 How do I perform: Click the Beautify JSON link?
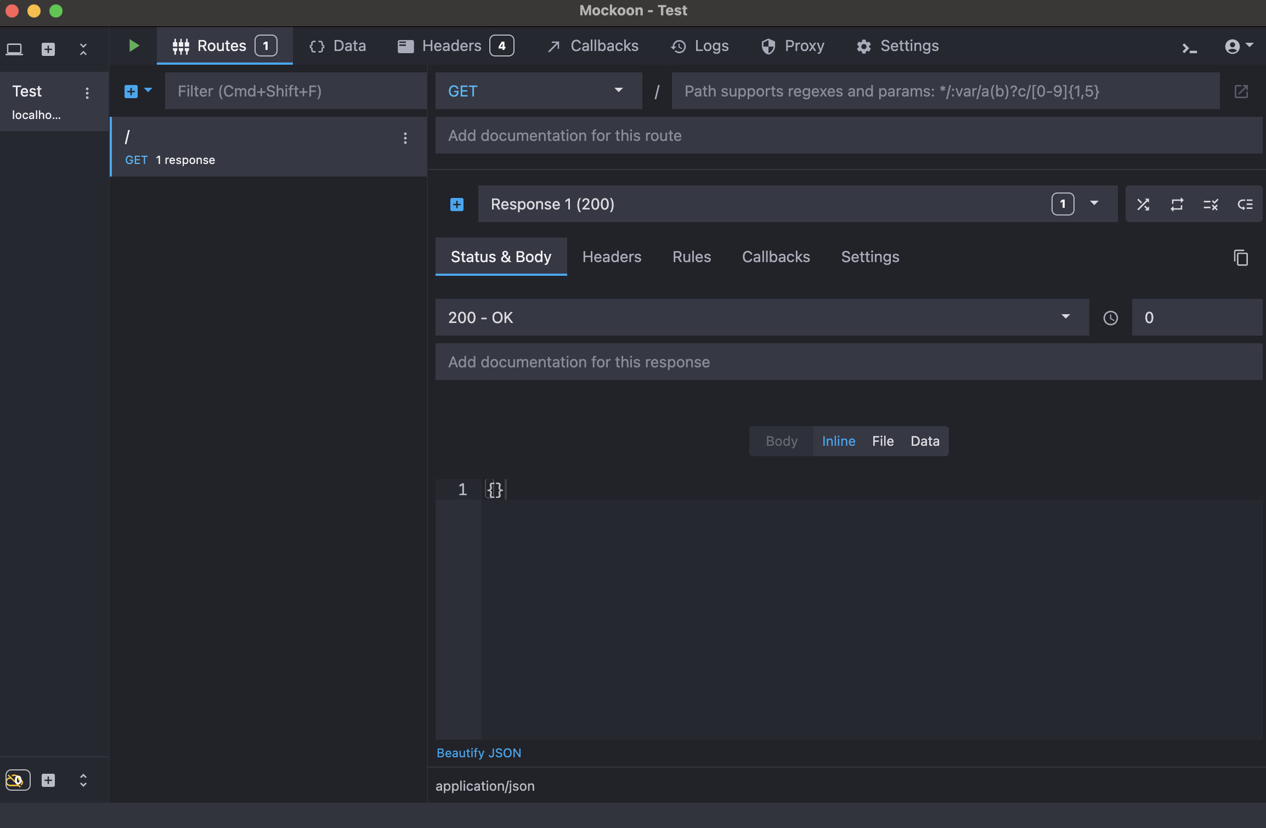tap(479, 753)
